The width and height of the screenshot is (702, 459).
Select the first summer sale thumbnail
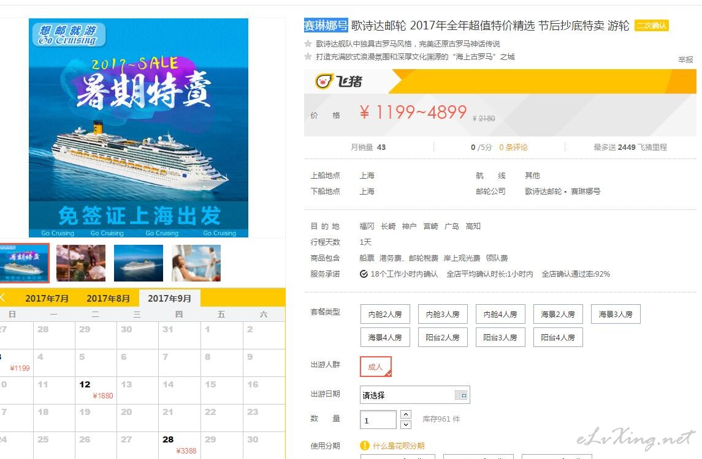point(24,263)
